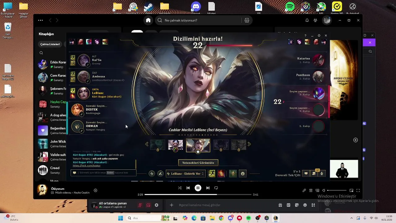396x223 pixels.
Task: Open League client help question mark
Action: tap(305, 36)
